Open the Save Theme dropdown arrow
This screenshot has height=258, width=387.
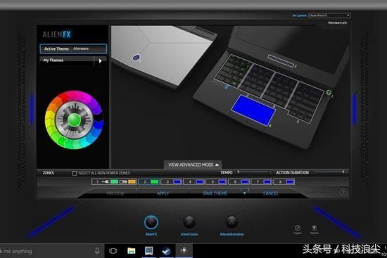pos(244,193)
